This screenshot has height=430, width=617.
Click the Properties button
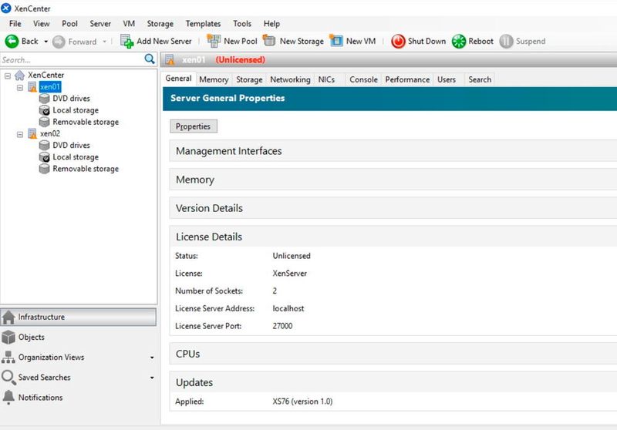194,126
